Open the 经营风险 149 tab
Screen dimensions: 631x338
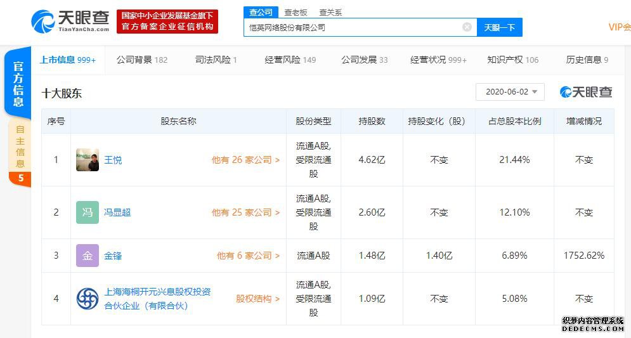tap(290, 60)
